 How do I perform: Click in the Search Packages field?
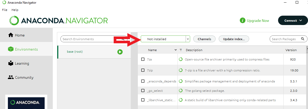coord(288,39)
